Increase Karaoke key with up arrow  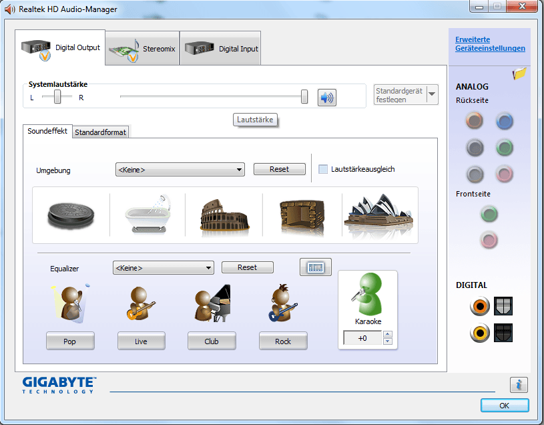[388, 333]
